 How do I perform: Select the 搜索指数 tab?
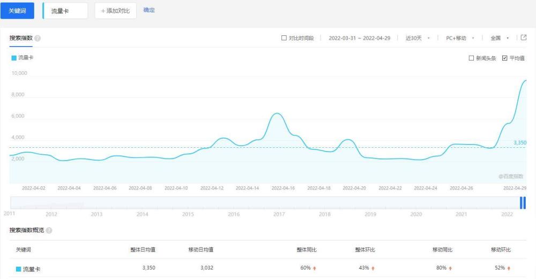point(21,38)
